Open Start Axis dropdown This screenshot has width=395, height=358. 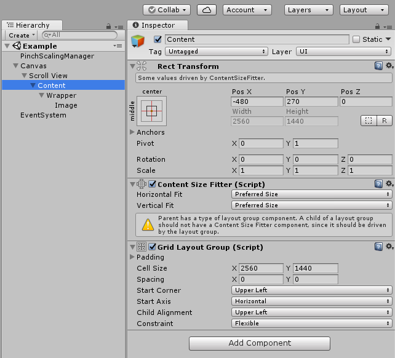coord(311,301)
